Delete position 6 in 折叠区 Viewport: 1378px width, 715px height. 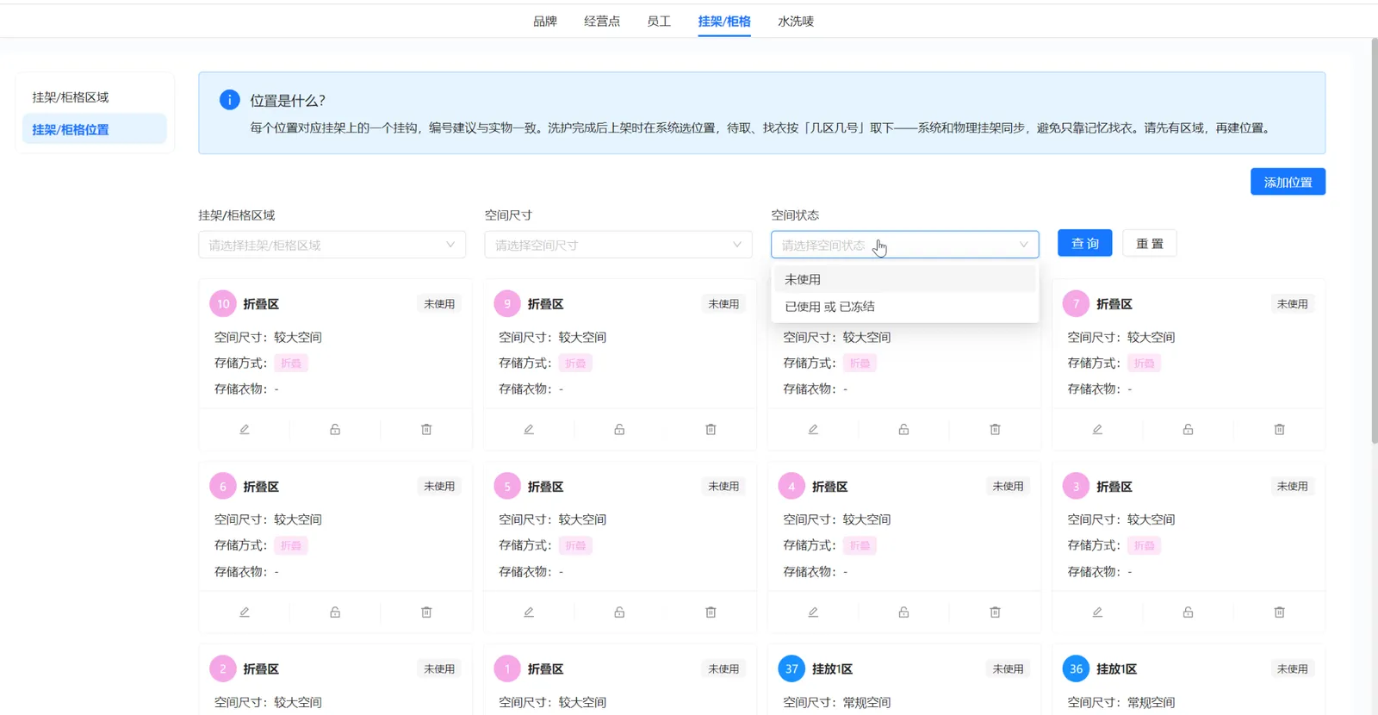pyautogui.click(x=426, y=612)
